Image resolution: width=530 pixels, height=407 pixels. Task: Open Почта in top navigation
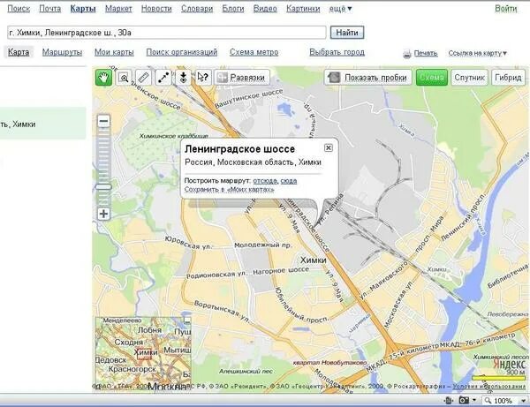click(x=50, y=9)
